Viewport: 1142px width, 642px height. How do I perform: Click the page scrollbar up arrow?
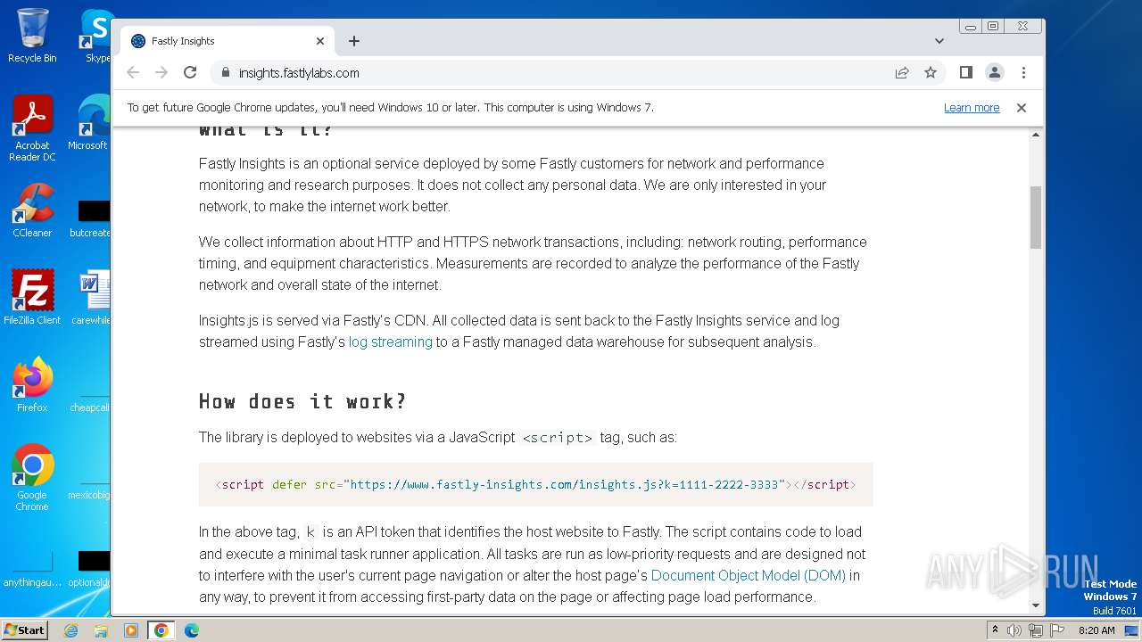1036,135
